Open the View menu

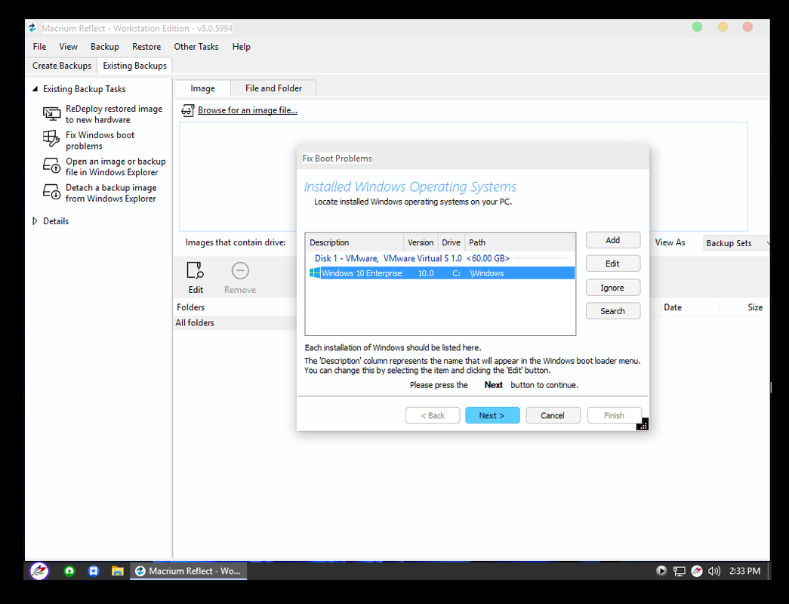click(68, 47)
